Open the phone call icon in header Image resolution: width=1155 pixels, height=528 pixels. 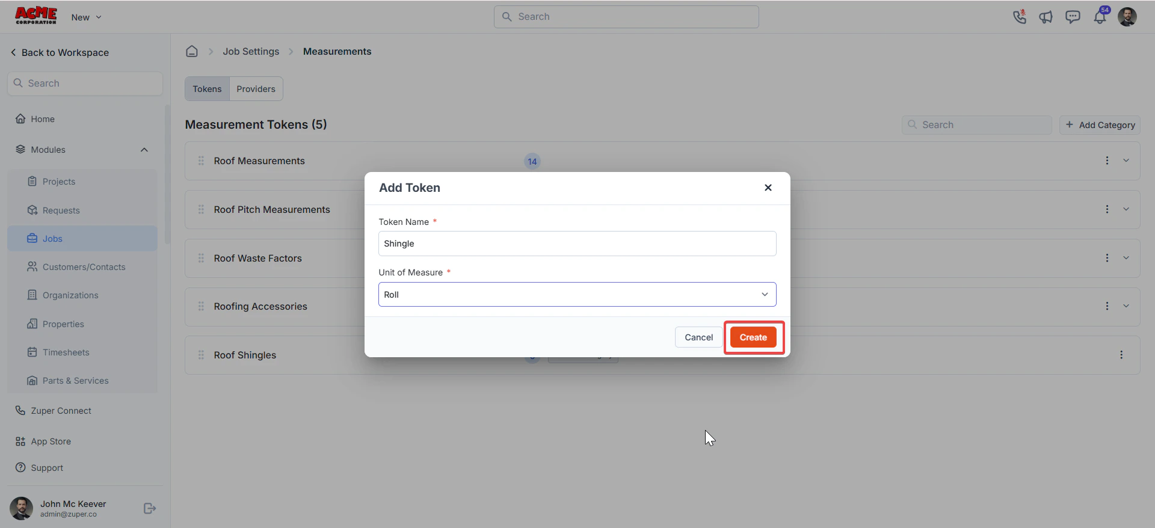coord(1019,17)
